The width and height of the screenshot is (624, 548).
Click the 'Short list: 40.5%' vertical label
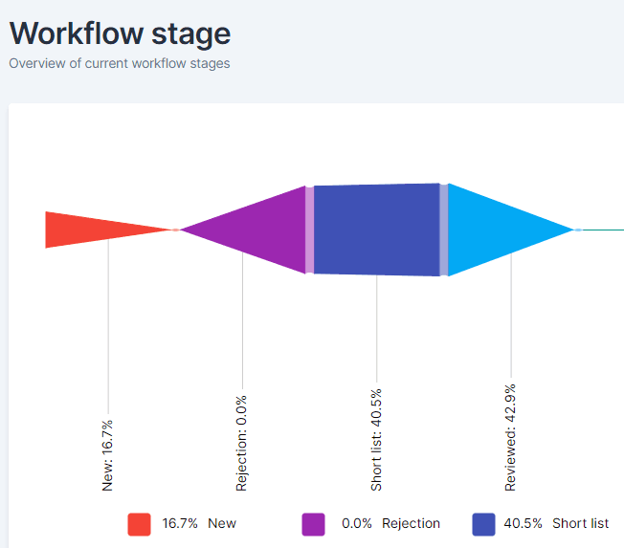tap(376, 440)
